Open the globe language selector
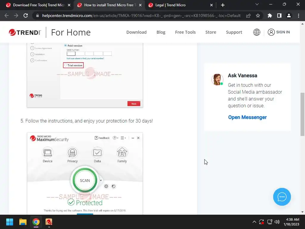The image size is (305, 229). click(x=256, y=32)
